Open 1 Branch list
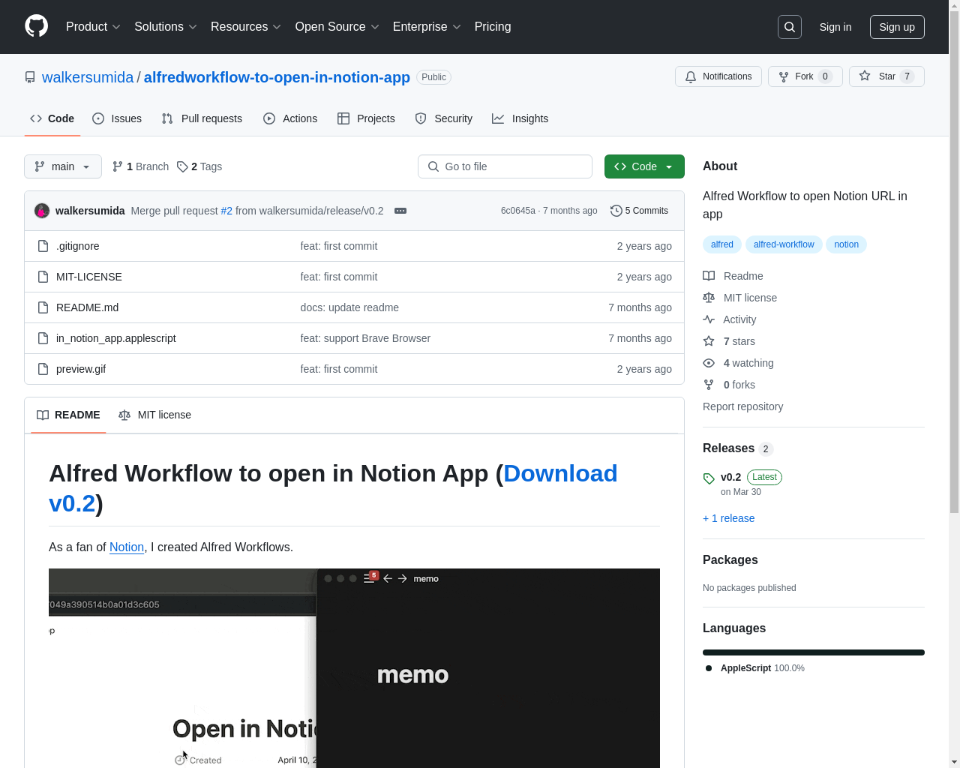Screen dimensions: 960x768 [x=140, y=166]
